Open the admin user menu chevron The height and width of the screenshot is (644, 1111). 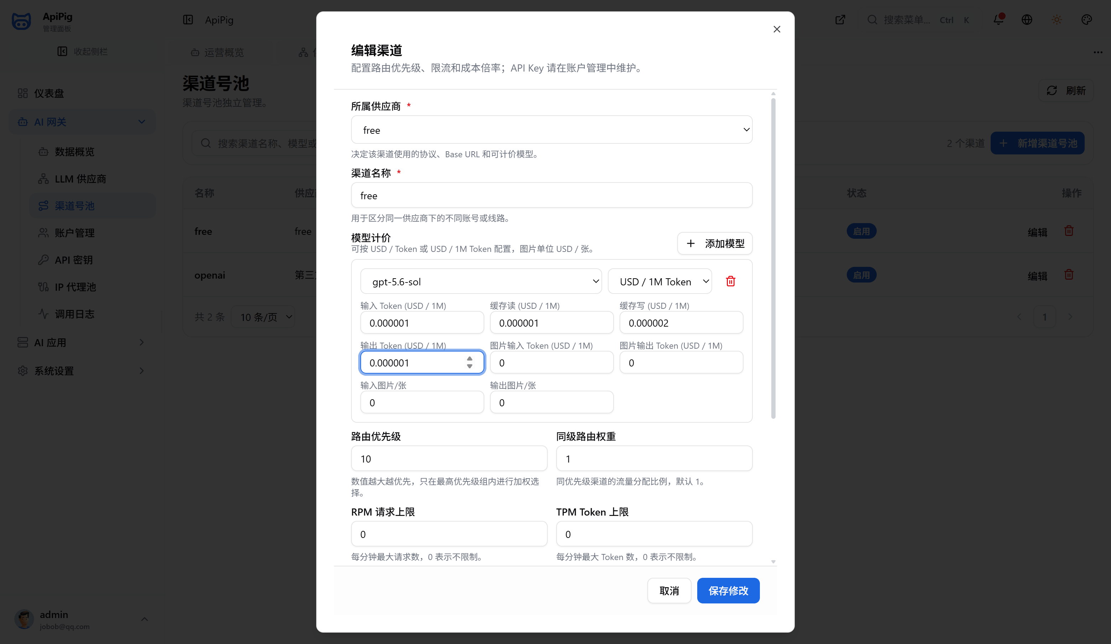(144, 619)
